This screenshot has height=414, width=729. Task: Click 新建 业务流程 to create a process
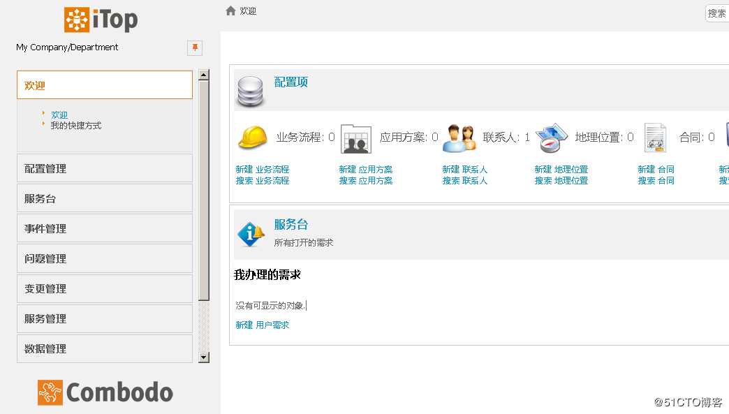click(x=261, y=168)
